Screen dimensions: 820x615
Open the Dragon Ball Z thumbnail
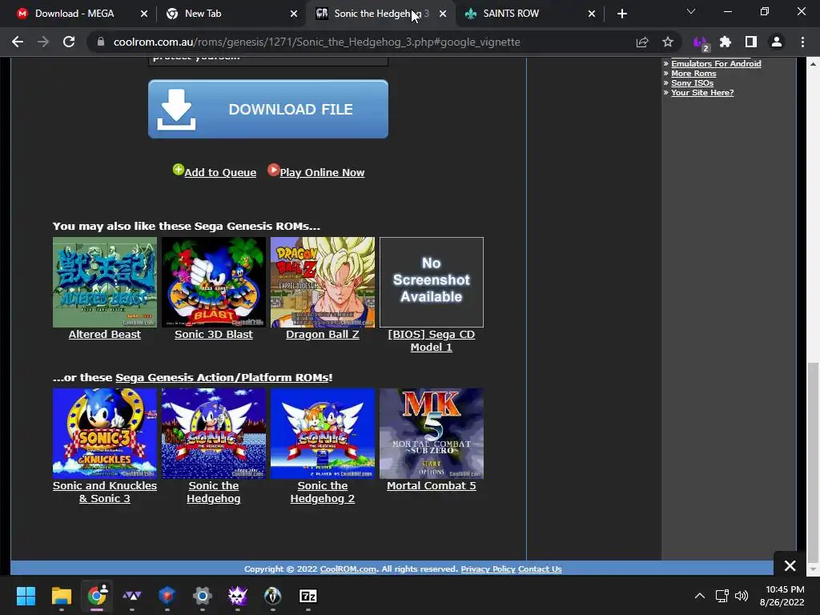tap(323, 283)
